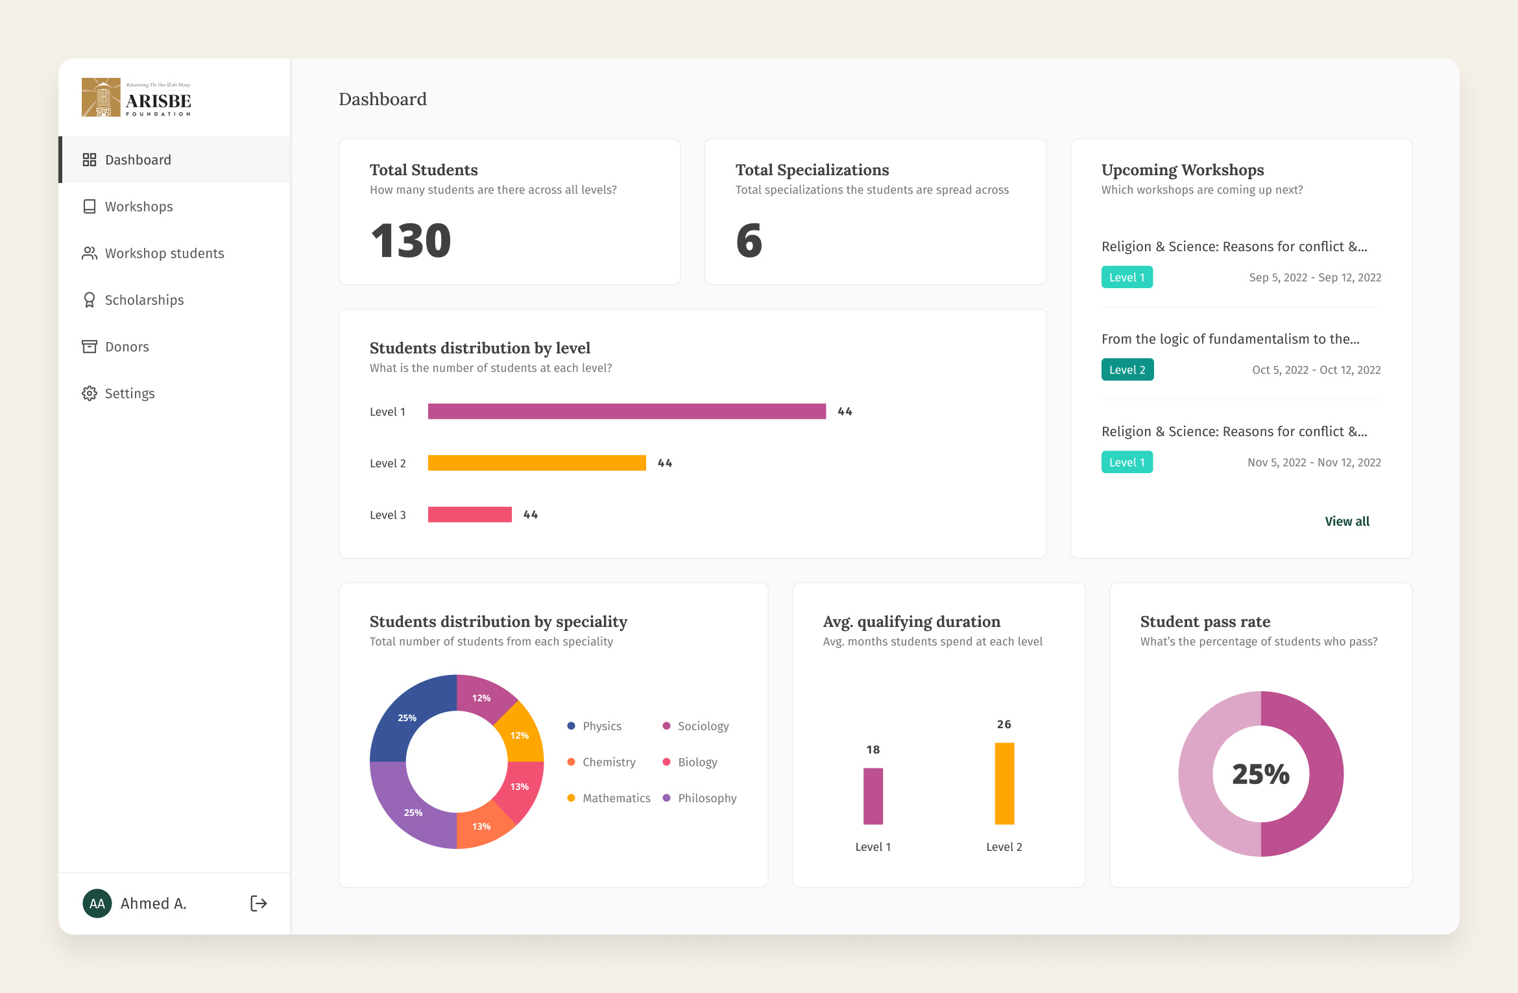Viewport: 1518px width, 993px height.
Task: Go to Scholarships page
Action: (144, 300)
